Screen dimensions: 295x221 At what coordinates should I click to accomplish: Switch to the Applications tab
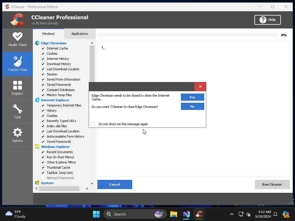pyautogui.click(x=80, y=34)
